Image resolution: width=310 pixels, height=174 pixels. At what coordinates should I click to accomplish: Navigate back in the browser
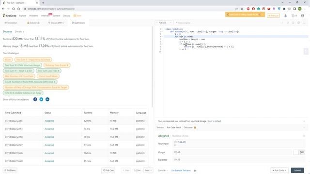pyautogui.click(x=3, y=9)
